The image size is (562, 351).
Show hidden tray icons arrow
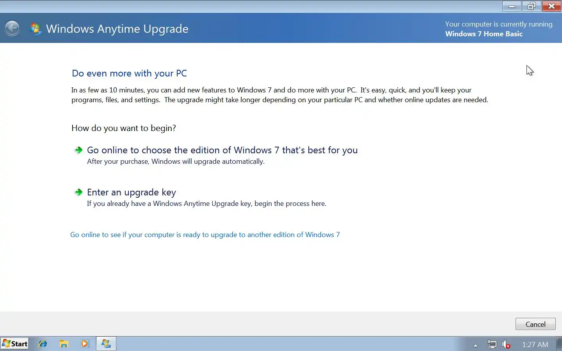(x=475, y=345)
